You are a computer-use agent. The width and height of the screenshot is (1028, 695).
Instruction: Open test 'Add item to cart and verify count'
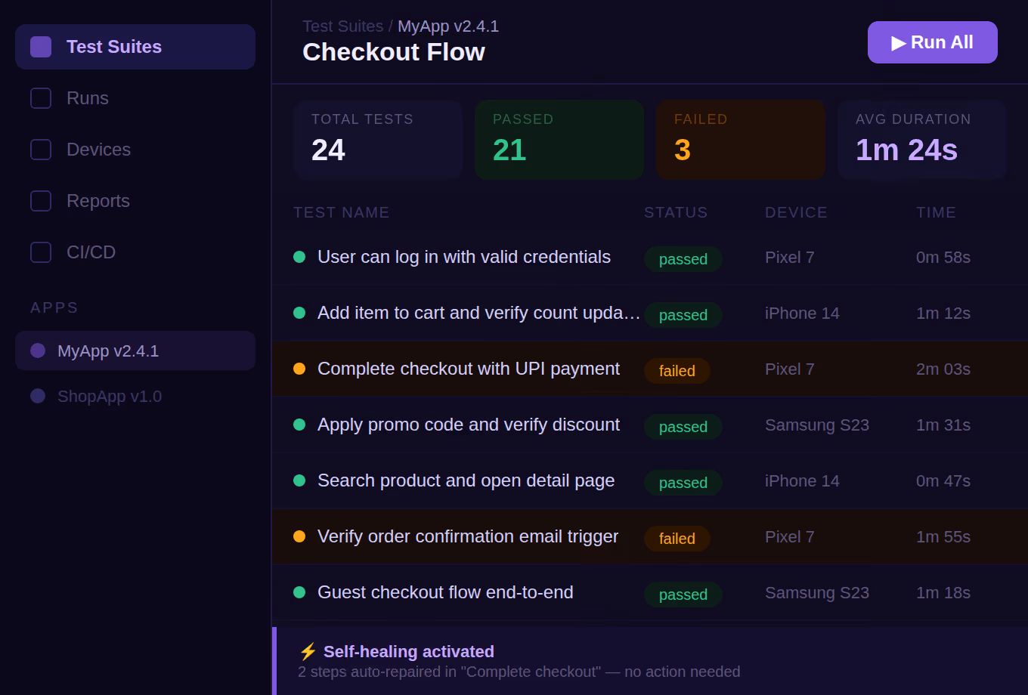coord(479,313)
